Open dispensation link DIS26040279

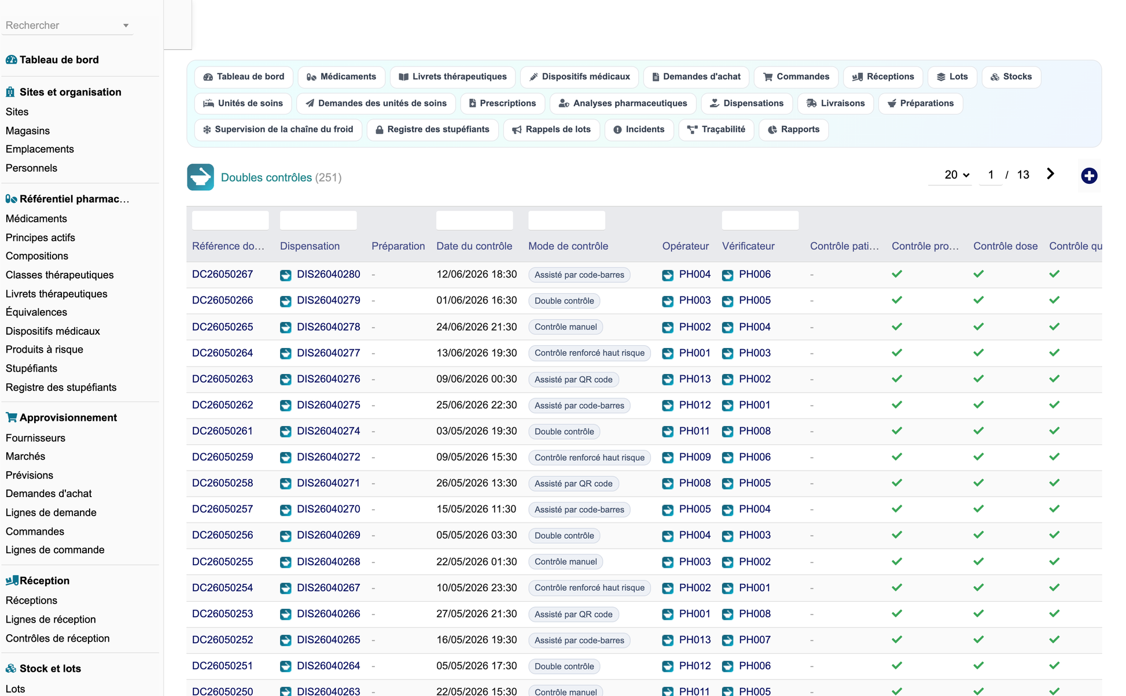tap(329, 301)
